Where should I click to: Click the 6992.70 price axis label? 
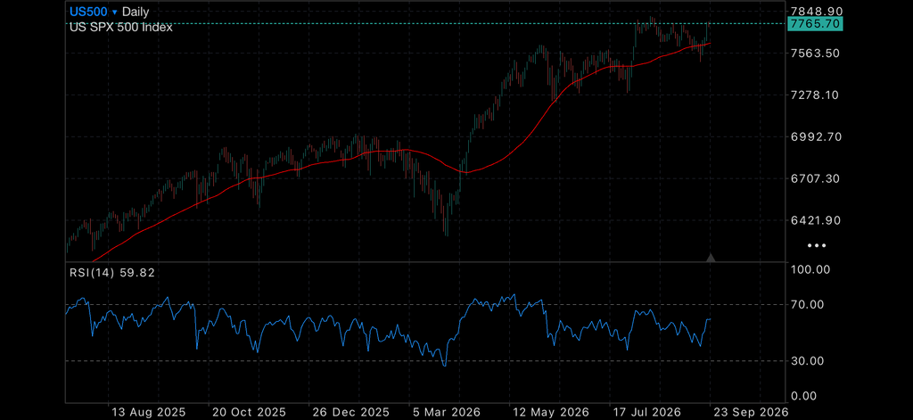pos(817,137)
